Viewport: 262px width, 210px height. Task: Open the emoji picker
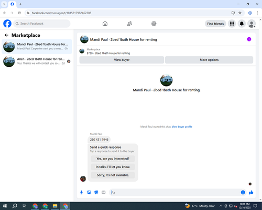pyautogui.click(x=243, y=193)
